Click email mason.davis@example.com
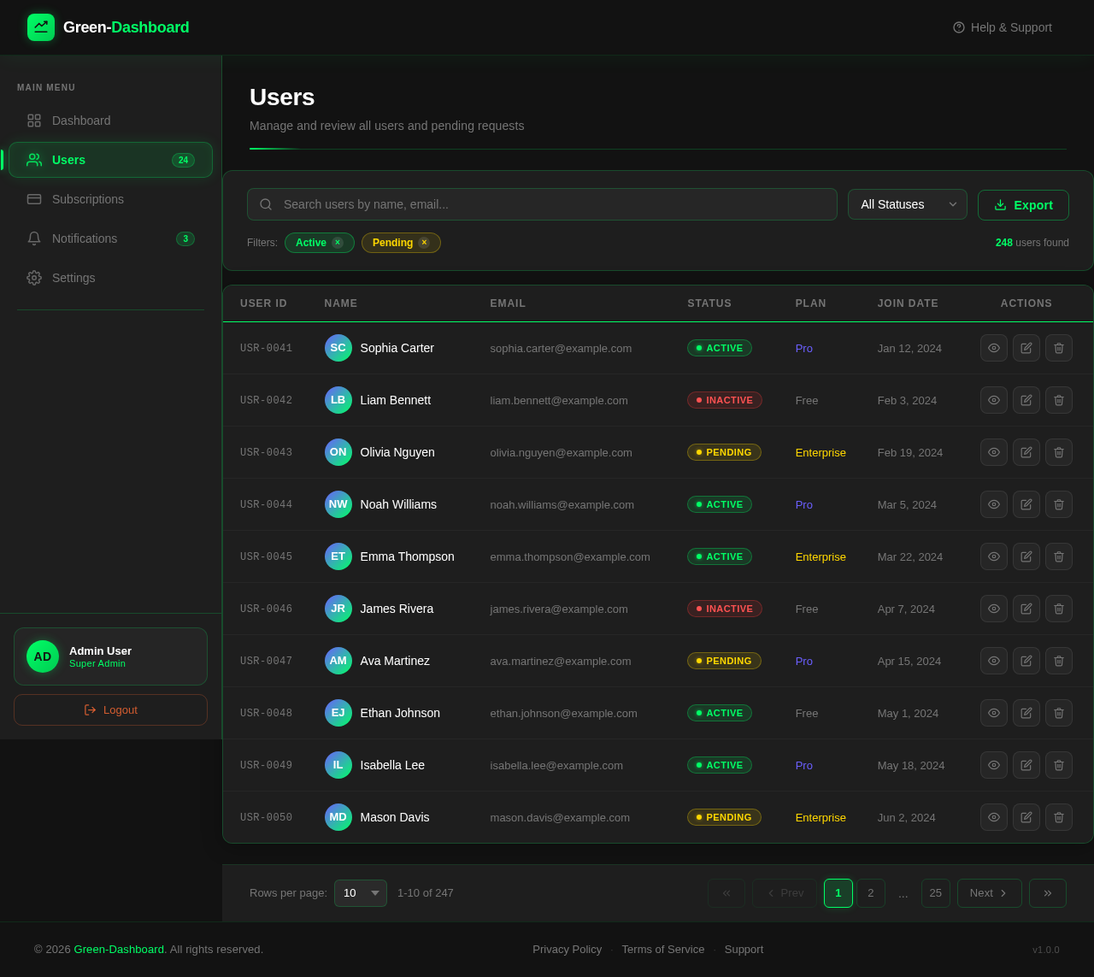The width and height of the screenshot is (1094, 977). [x=560, y=817]
